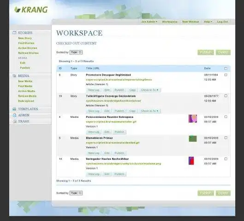Open Check In To for Promotore Desaguar
244x221 pixels.
[x=149, y=90]
